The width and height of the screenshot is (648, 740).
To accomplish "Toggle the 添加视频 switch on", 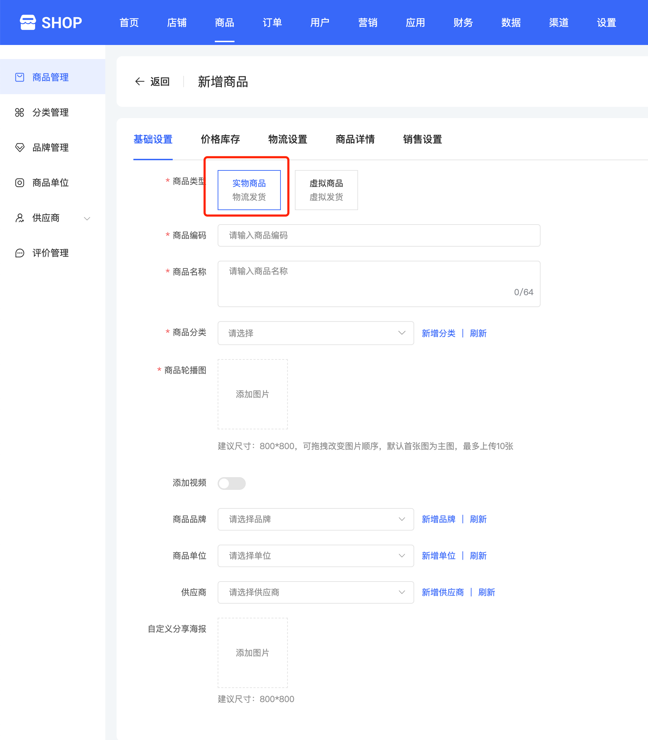I will click(x=231, y=483).
